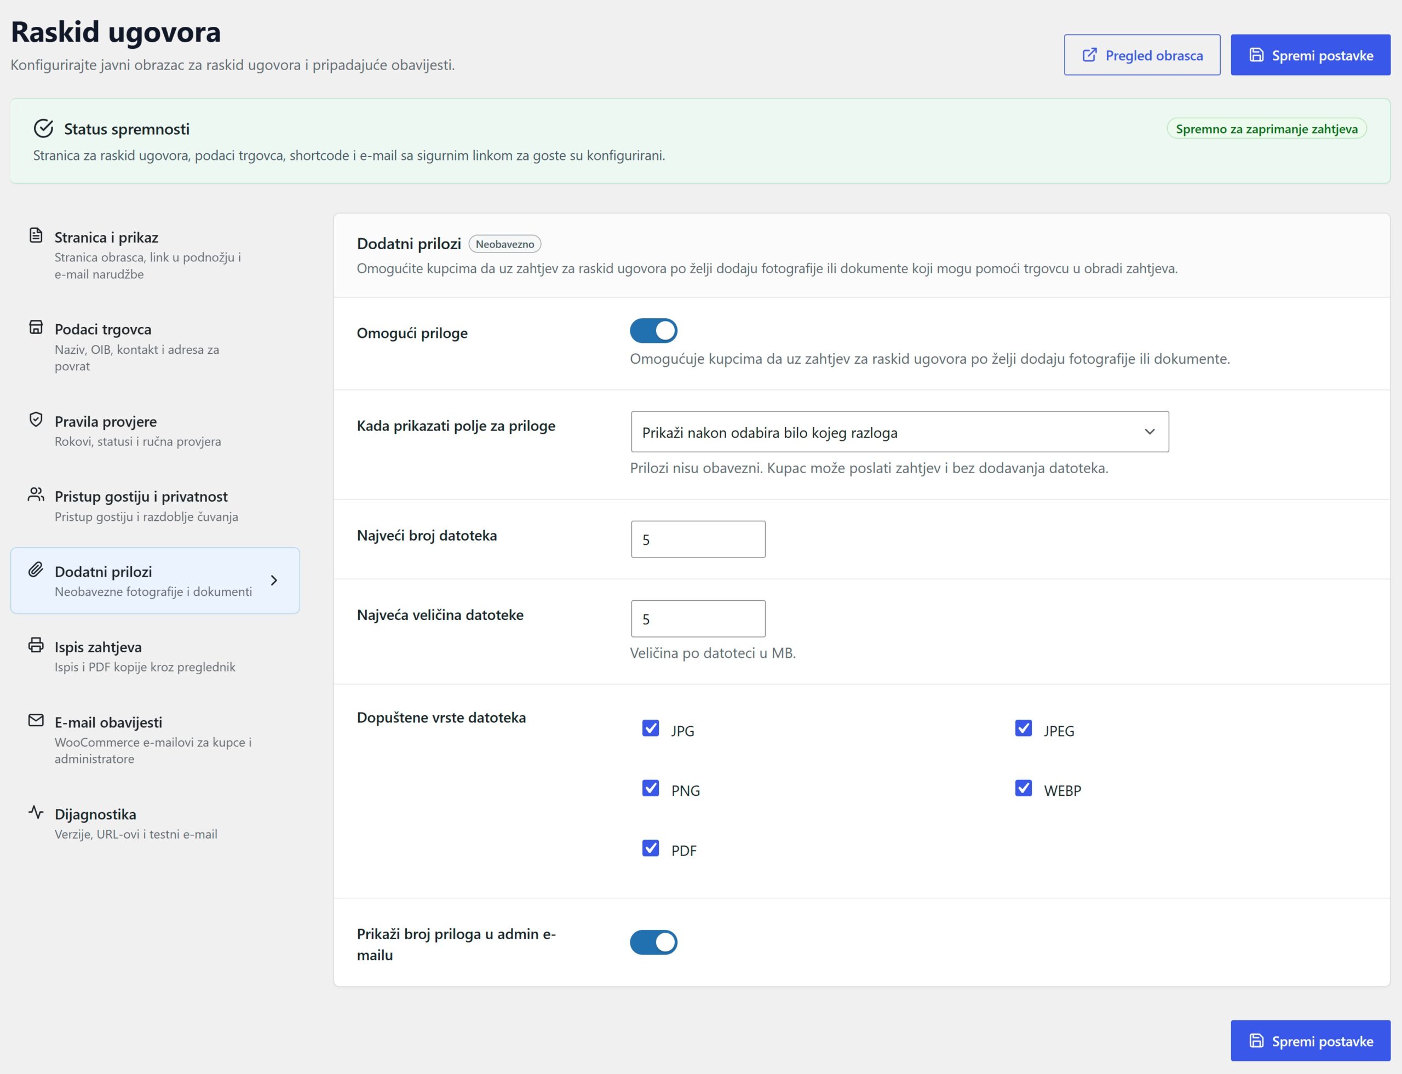The width and height of the screenshot is (1402, 1074).
Task: Click the printer icon beside Ispis zahtjeva
Action: (x=36, y=645)
